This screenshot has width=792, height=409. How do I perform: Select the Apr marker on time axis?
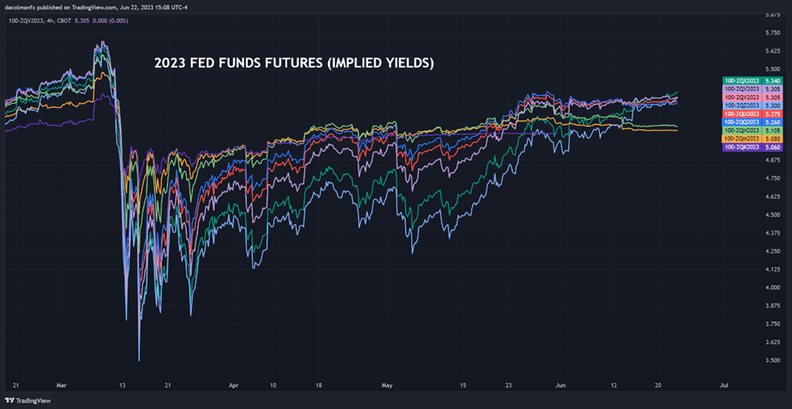tap(233, 385)
